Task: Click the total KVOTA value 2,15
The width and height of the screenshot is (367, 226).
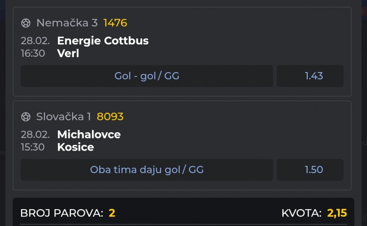Action: [337, 213]
